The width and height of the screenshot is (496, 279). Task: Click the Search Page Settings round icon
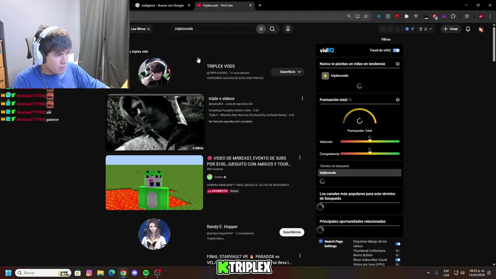[320, 241]
